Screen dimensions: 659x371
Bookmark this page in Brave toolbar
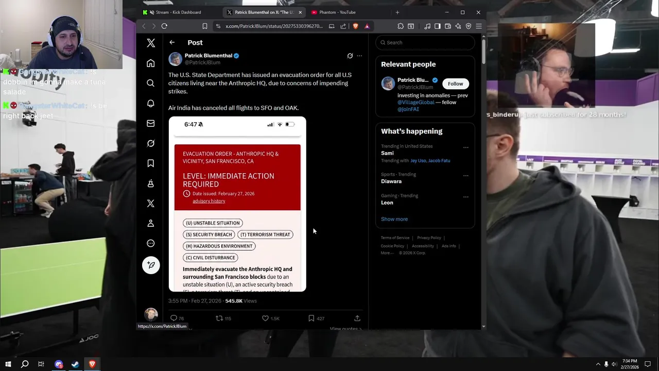coord(205,26)
